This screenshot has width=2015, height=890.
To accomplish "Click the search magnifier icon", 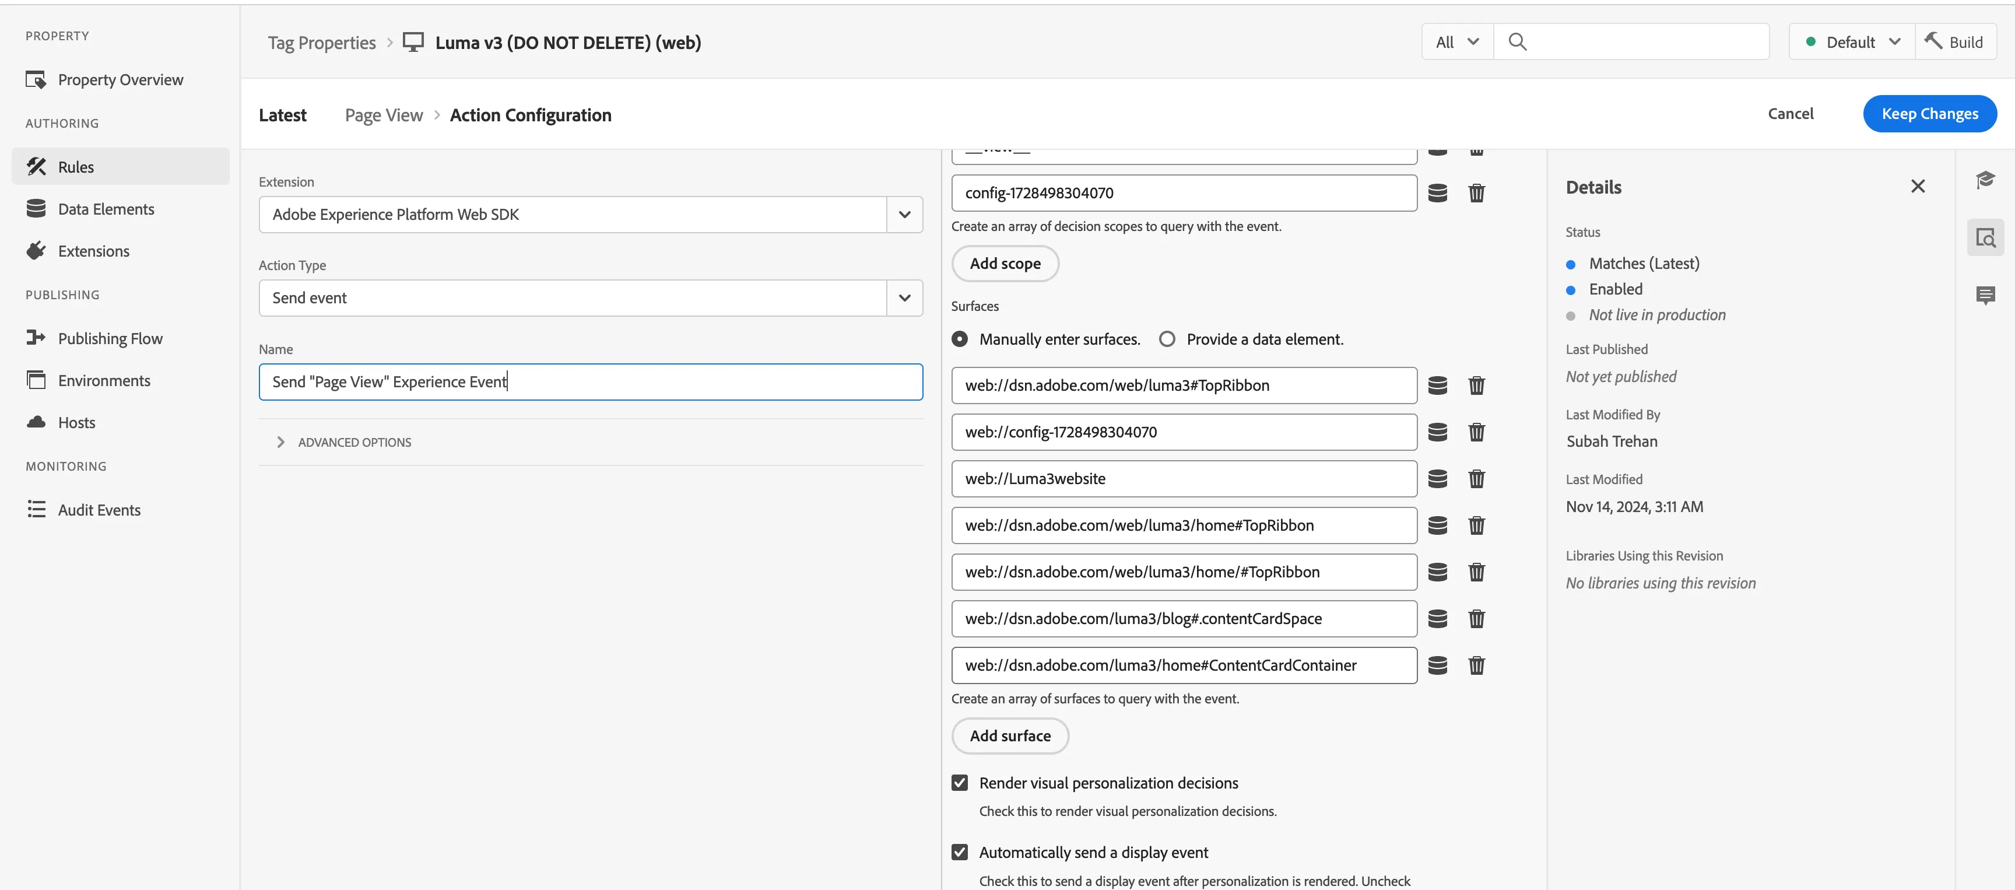I will click(1516, 41).
